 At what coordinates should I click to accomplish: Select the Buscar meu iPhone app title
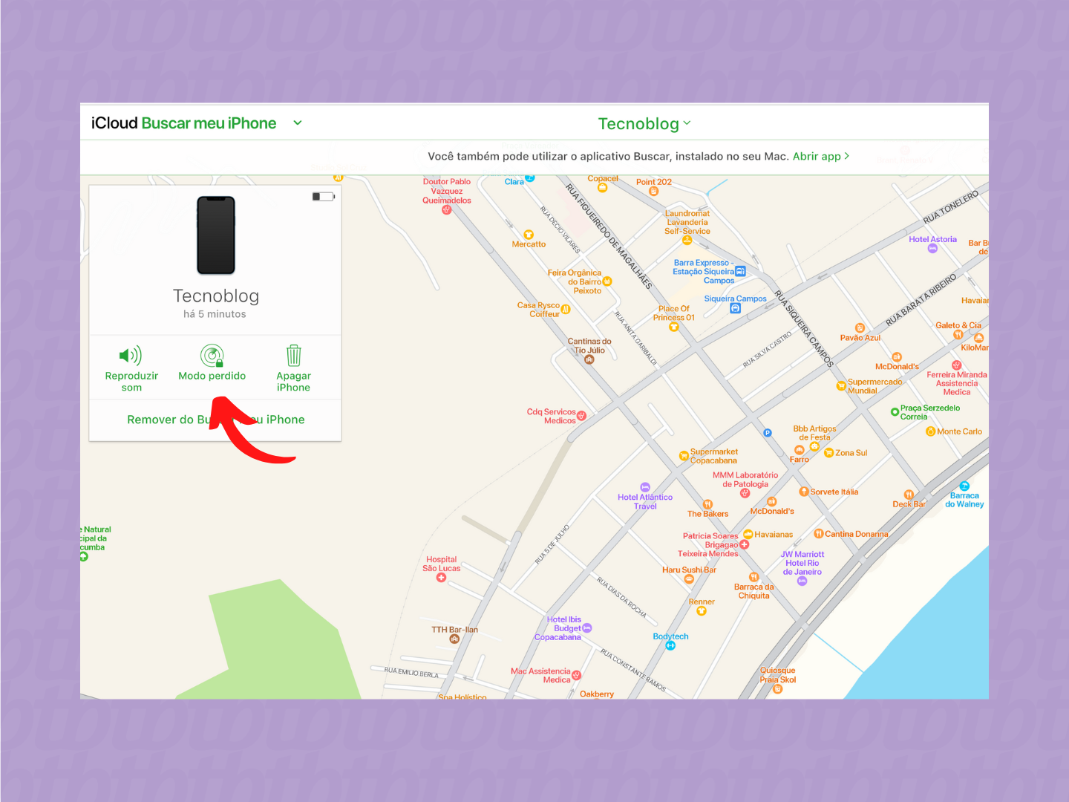[209, 123]
